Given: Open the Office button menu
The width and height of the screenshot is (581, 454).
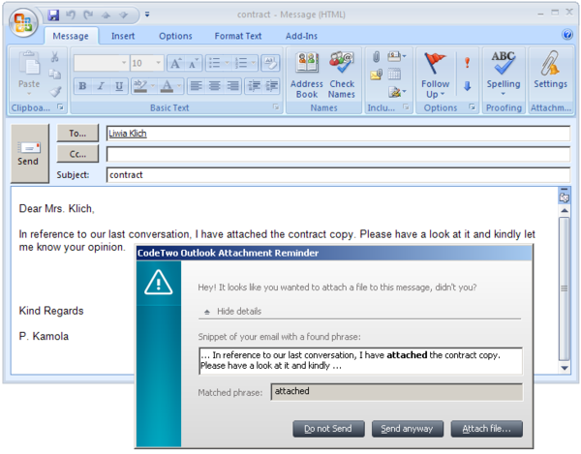Looking at the screenshot, I should [x=23, y=22].
